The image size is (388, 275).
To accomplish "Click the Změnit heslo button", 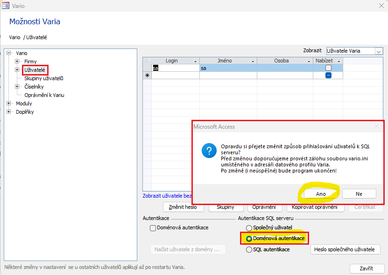I will 183,207.
